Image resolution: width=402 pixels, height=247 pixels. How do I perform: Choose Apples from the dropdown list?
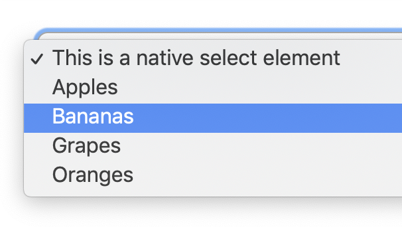tap(213, 89)
